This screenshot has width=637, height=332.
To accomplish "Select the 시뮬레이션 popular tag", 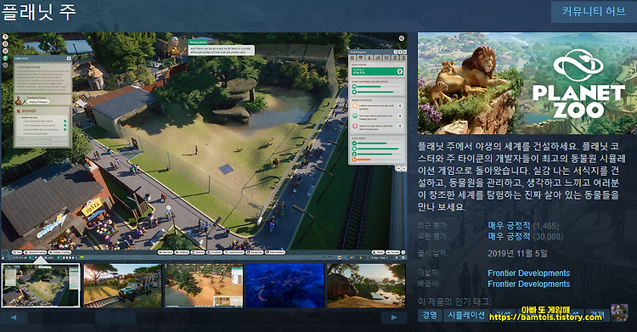I will click(x=466, y=315).
